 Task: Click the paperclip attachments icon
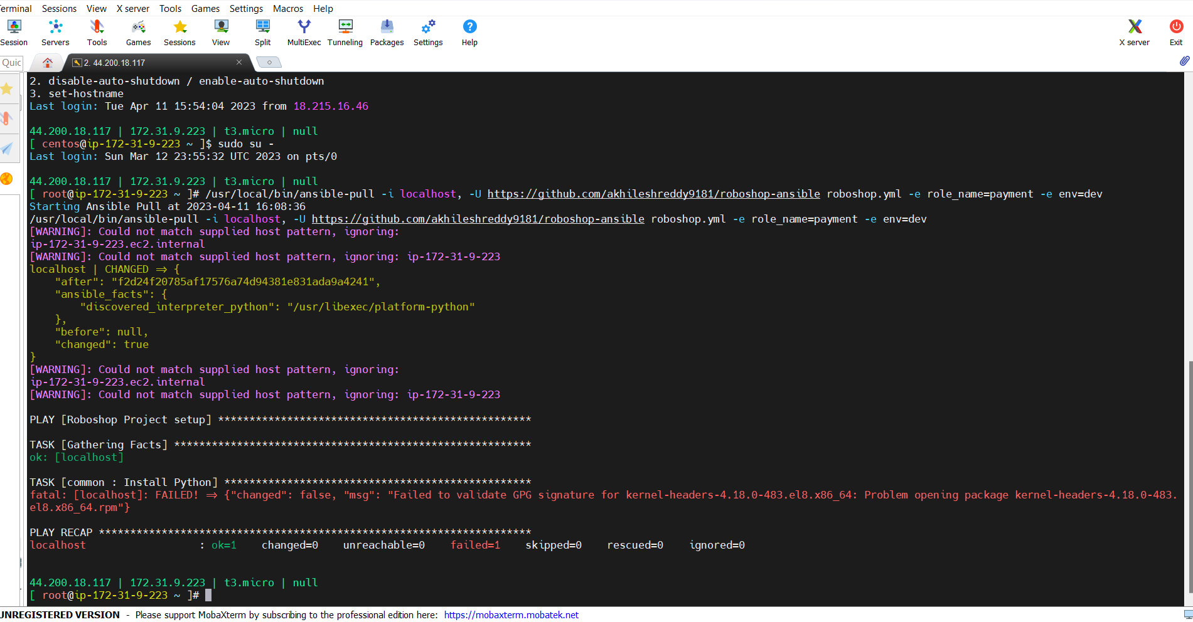click(x=1184, y=61)
